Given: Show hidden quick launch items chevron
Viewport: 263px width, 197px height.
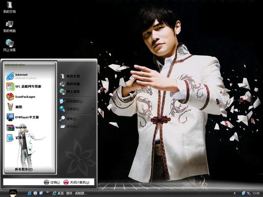Looking at the screenshot, I should pos(47,193).
